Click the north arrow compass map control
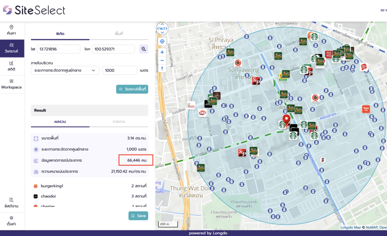This screenshot has width=387, height=236. point(162,68)
